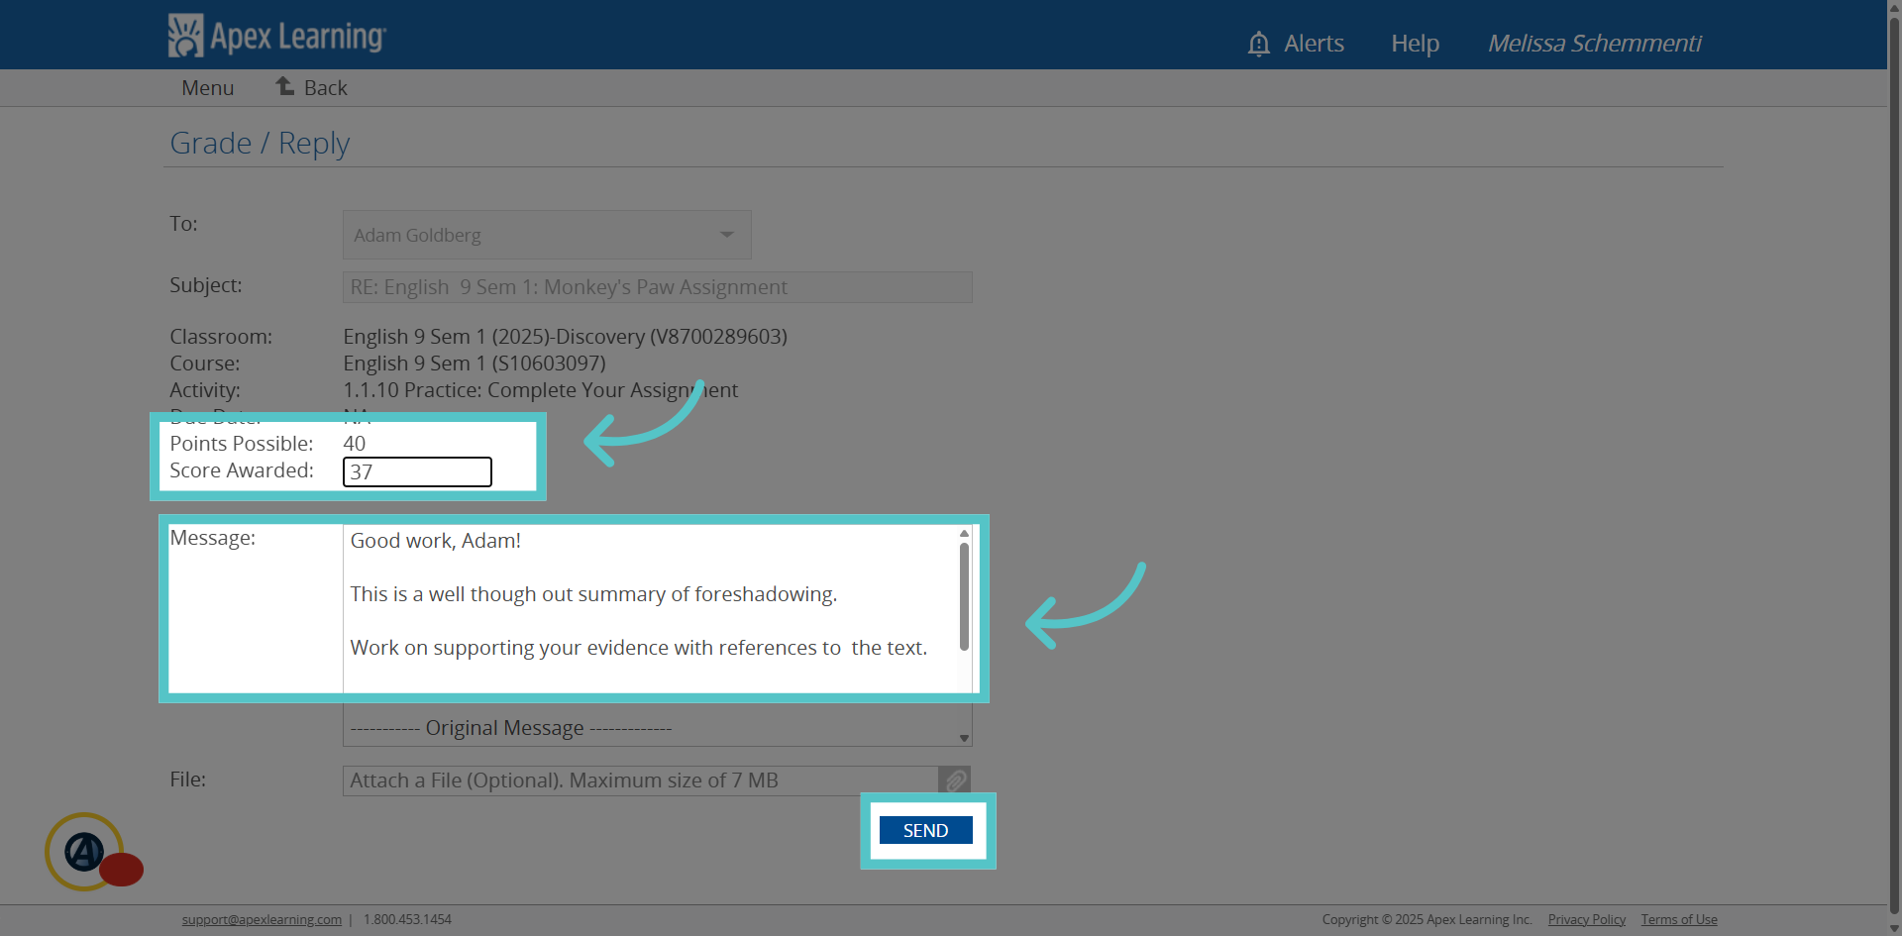Click the paperclip attach file icon
Image resolution: width=1902 pixels, height=936 pixels.
(x=955, y=780)
